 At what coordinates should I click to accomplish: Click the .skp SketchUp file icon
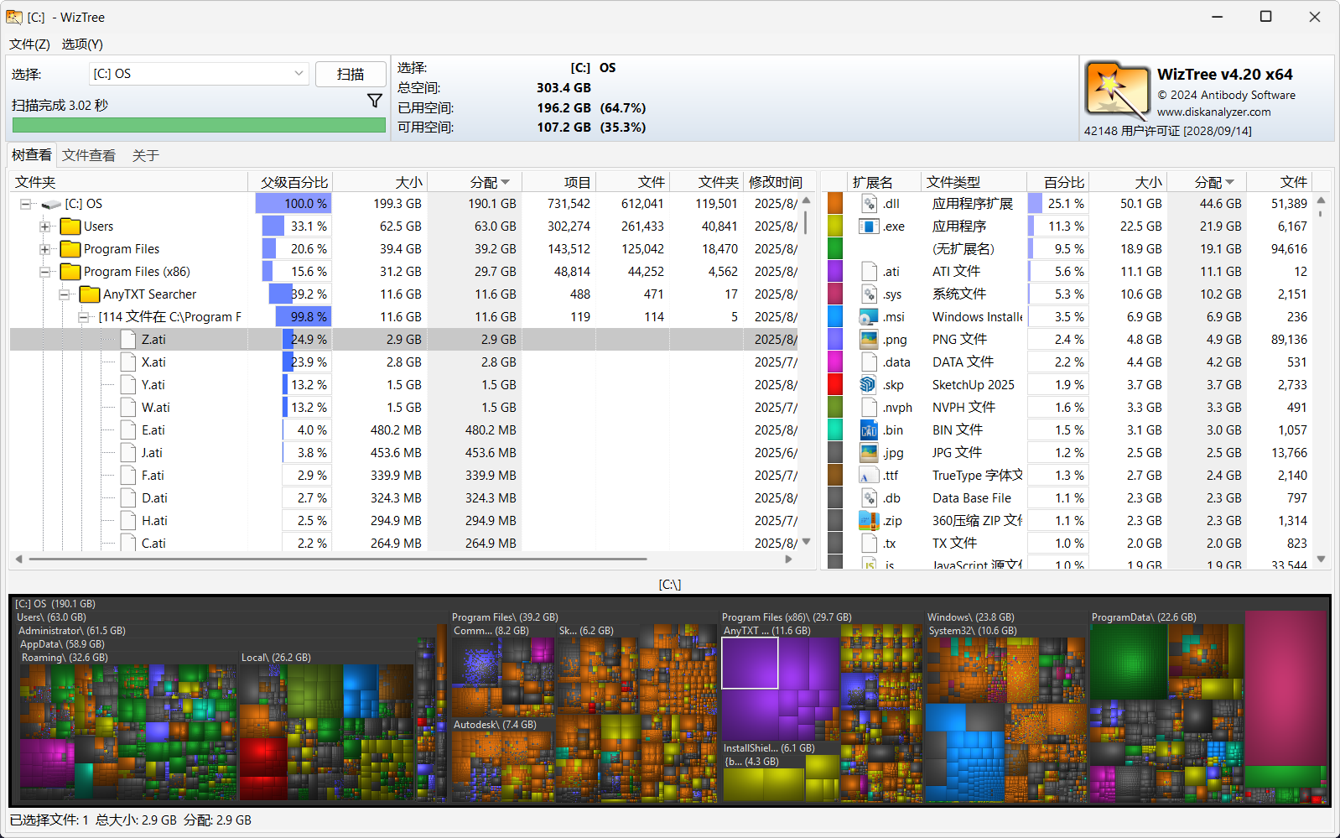coord(868,384)
